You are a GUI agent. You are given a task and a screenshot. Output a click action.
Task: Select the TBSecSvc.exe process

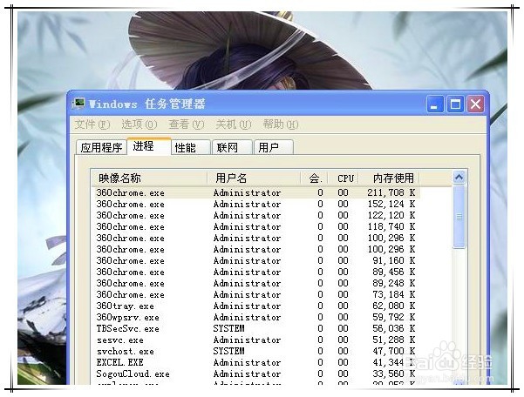(x=255, y=328)
